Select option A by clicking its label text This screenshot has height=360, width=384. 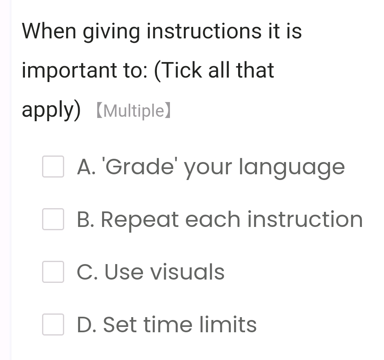(x=210, y=167)
